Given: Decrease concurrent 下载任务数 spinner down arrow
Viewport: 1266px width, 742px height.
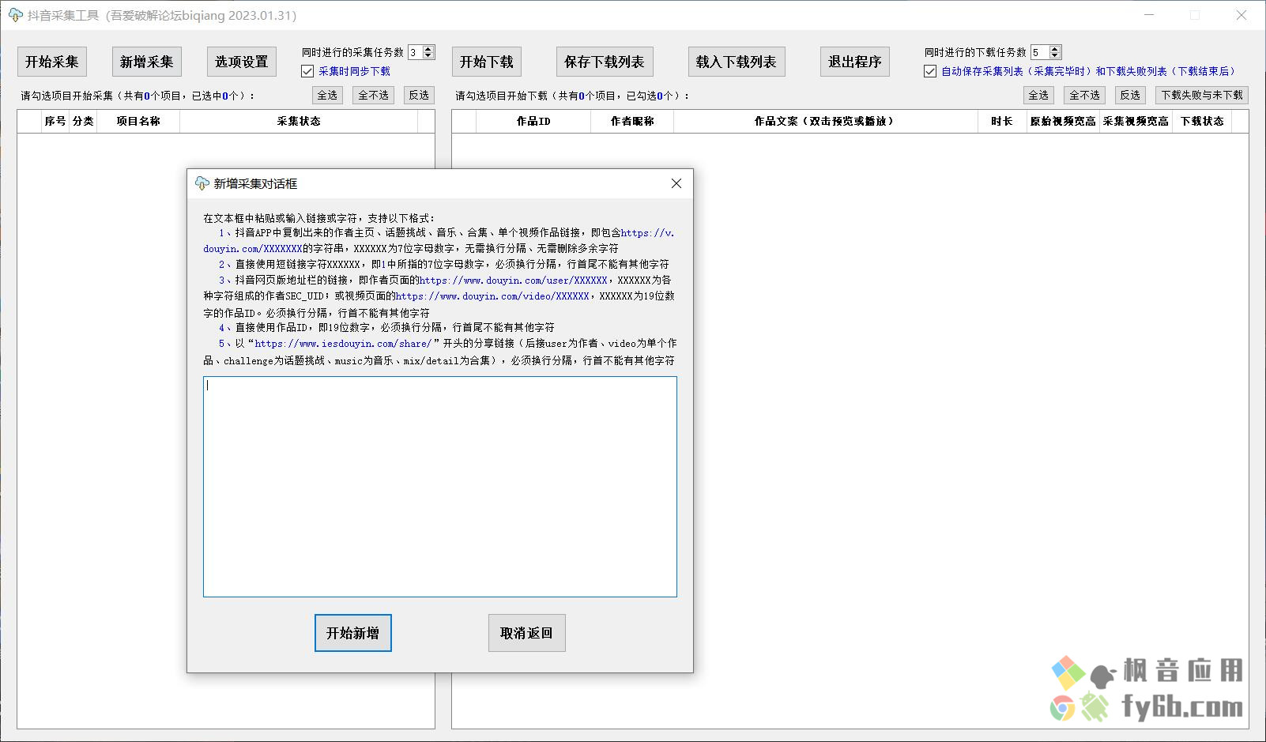Looking at the screenshot, I should pos(1054,56).
